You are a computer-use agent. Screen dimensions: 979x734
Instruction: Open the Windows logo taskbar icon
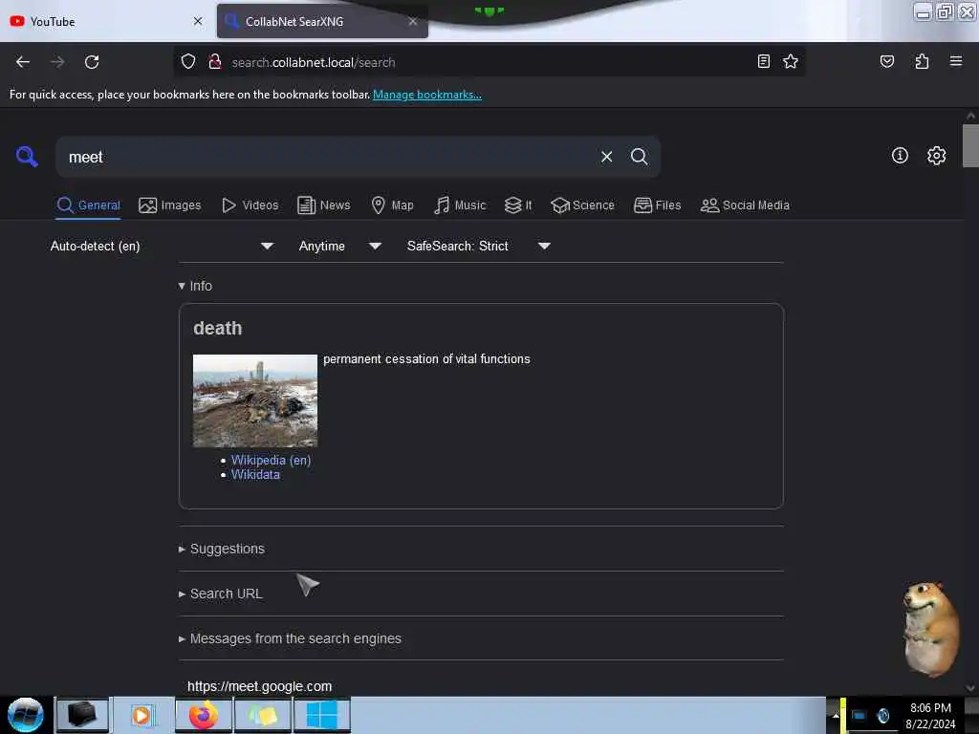[x=322, y=715]
